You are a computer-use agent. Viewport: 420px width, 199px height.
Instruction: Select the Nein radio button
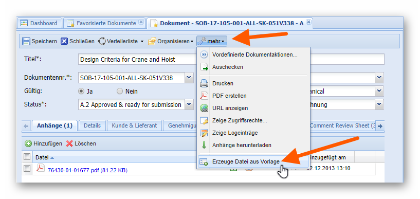pyautogui.click(x=120, y=92)
